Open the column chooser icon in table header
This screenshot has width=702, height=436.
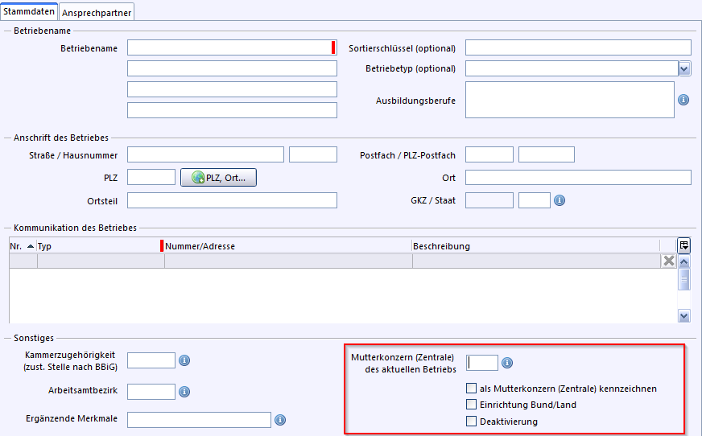pyautogui.click(x=683, y=245)
